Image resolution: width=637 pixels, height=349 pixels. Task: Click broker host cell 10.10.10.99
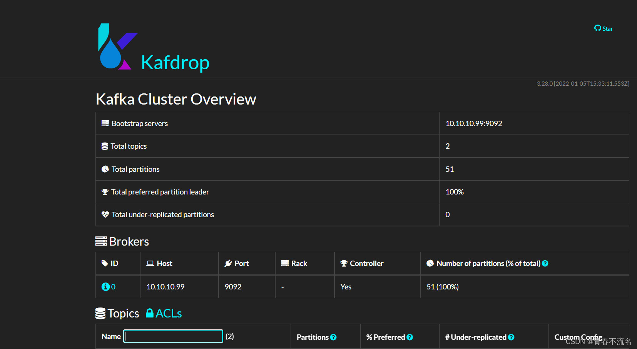(x=166, y=287)
